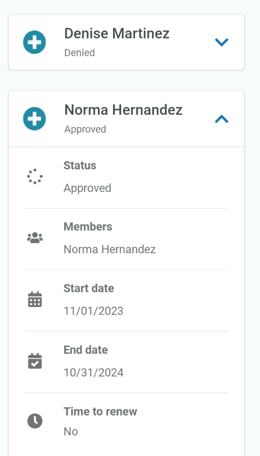Click the 10/31/2024 end date value

(x=94, y=373)
